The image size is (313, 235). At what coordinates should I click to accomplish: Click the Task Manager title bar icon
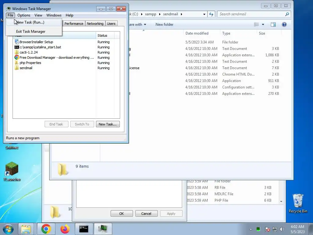pos(8,9)
